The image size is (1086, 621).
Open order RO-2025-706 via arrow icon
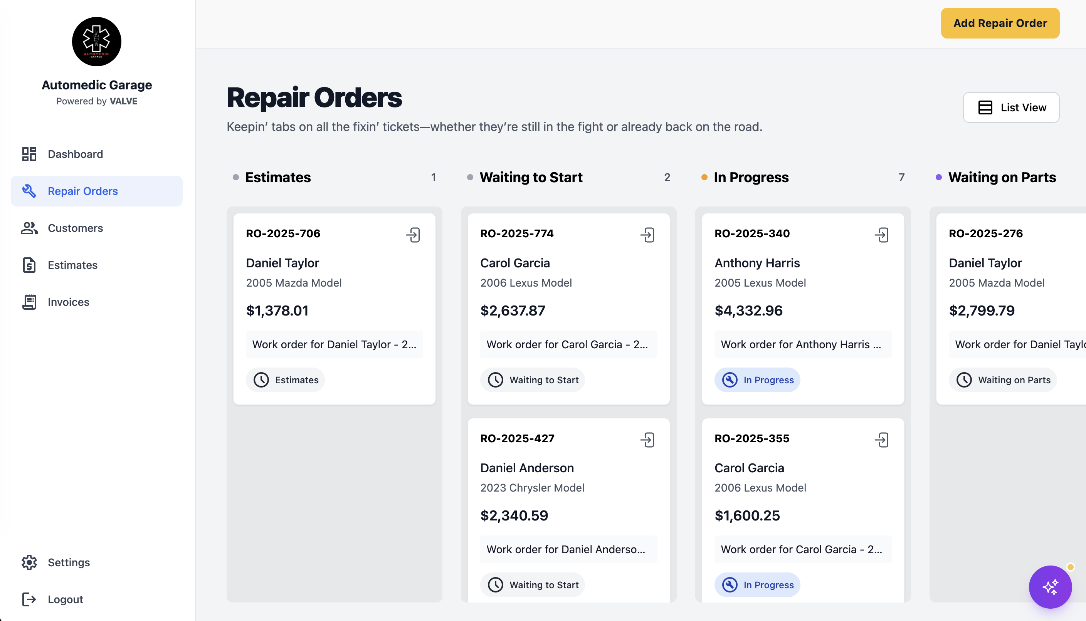[x=413, y=235]
